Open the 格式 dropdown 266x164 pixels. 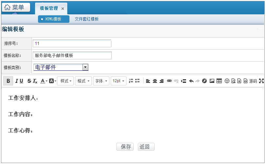click(83, 81)
